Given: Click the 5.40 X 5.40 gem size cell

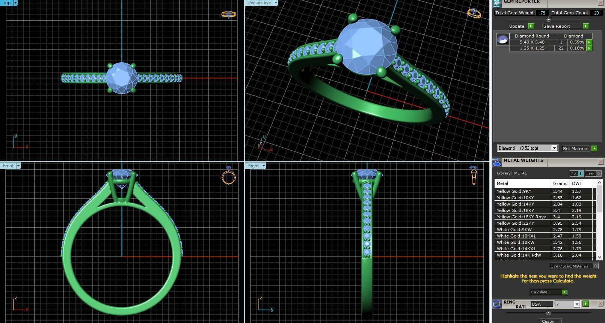Looking at the screenshot, I should pos(532,42).
